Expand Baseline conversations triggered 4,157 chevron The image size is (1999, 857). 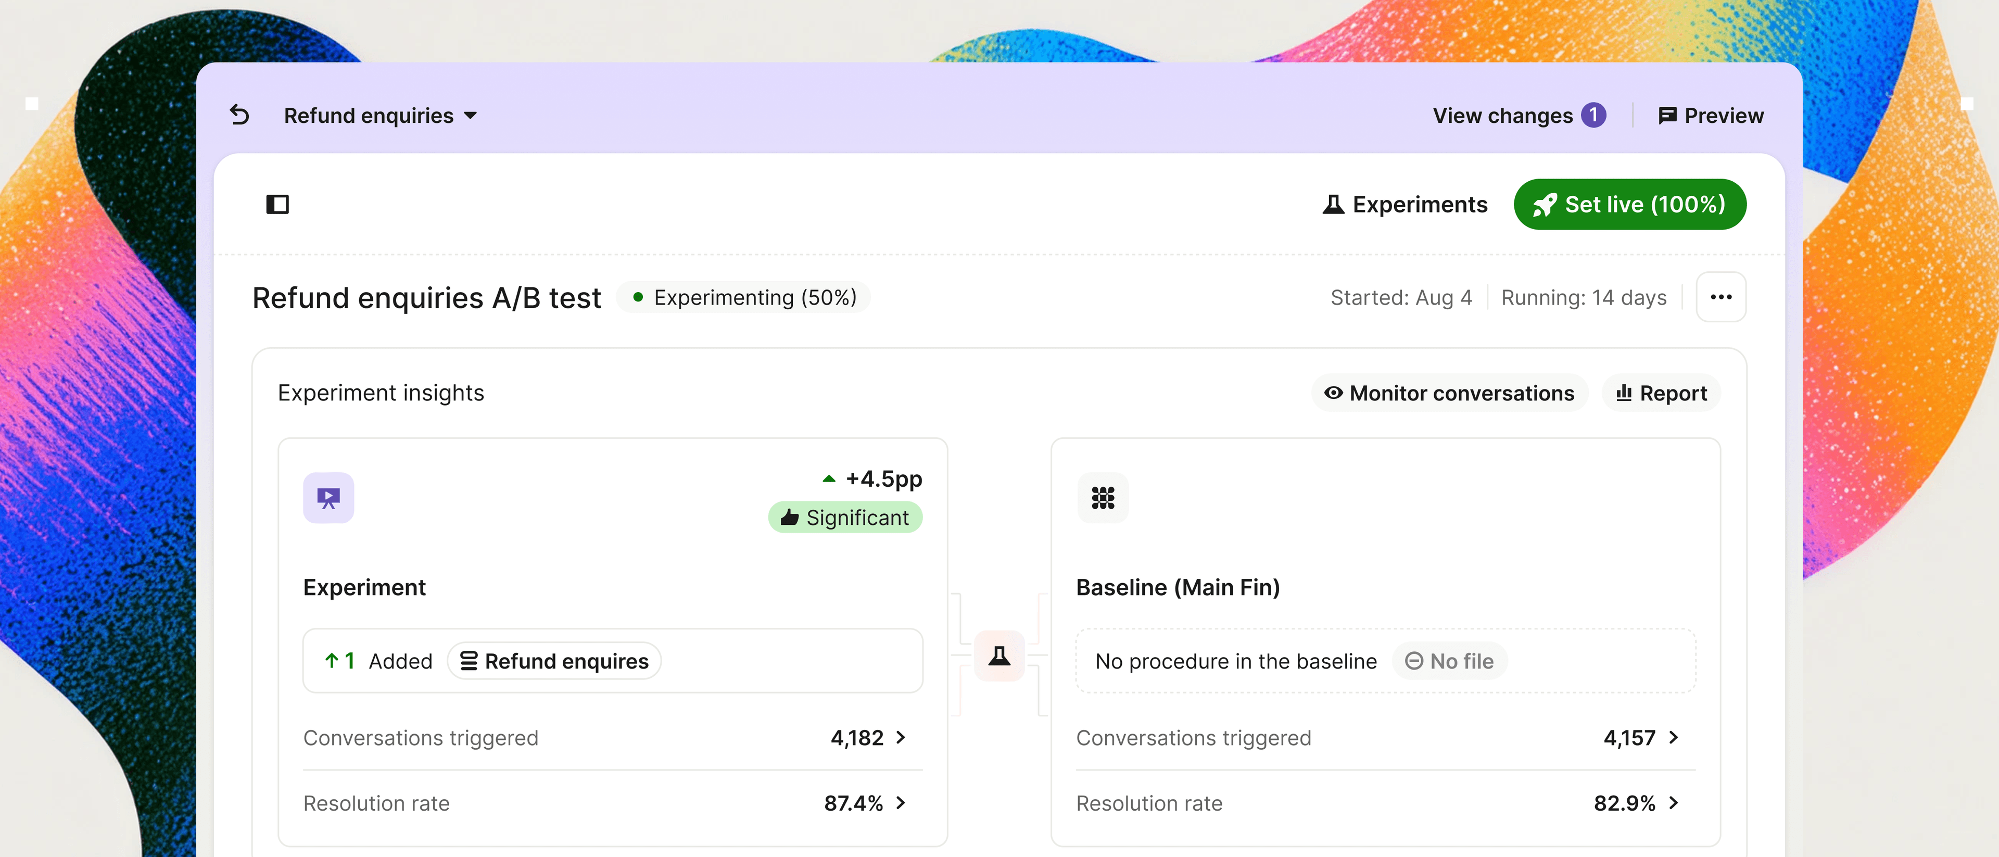click(x=1673, y=737)
